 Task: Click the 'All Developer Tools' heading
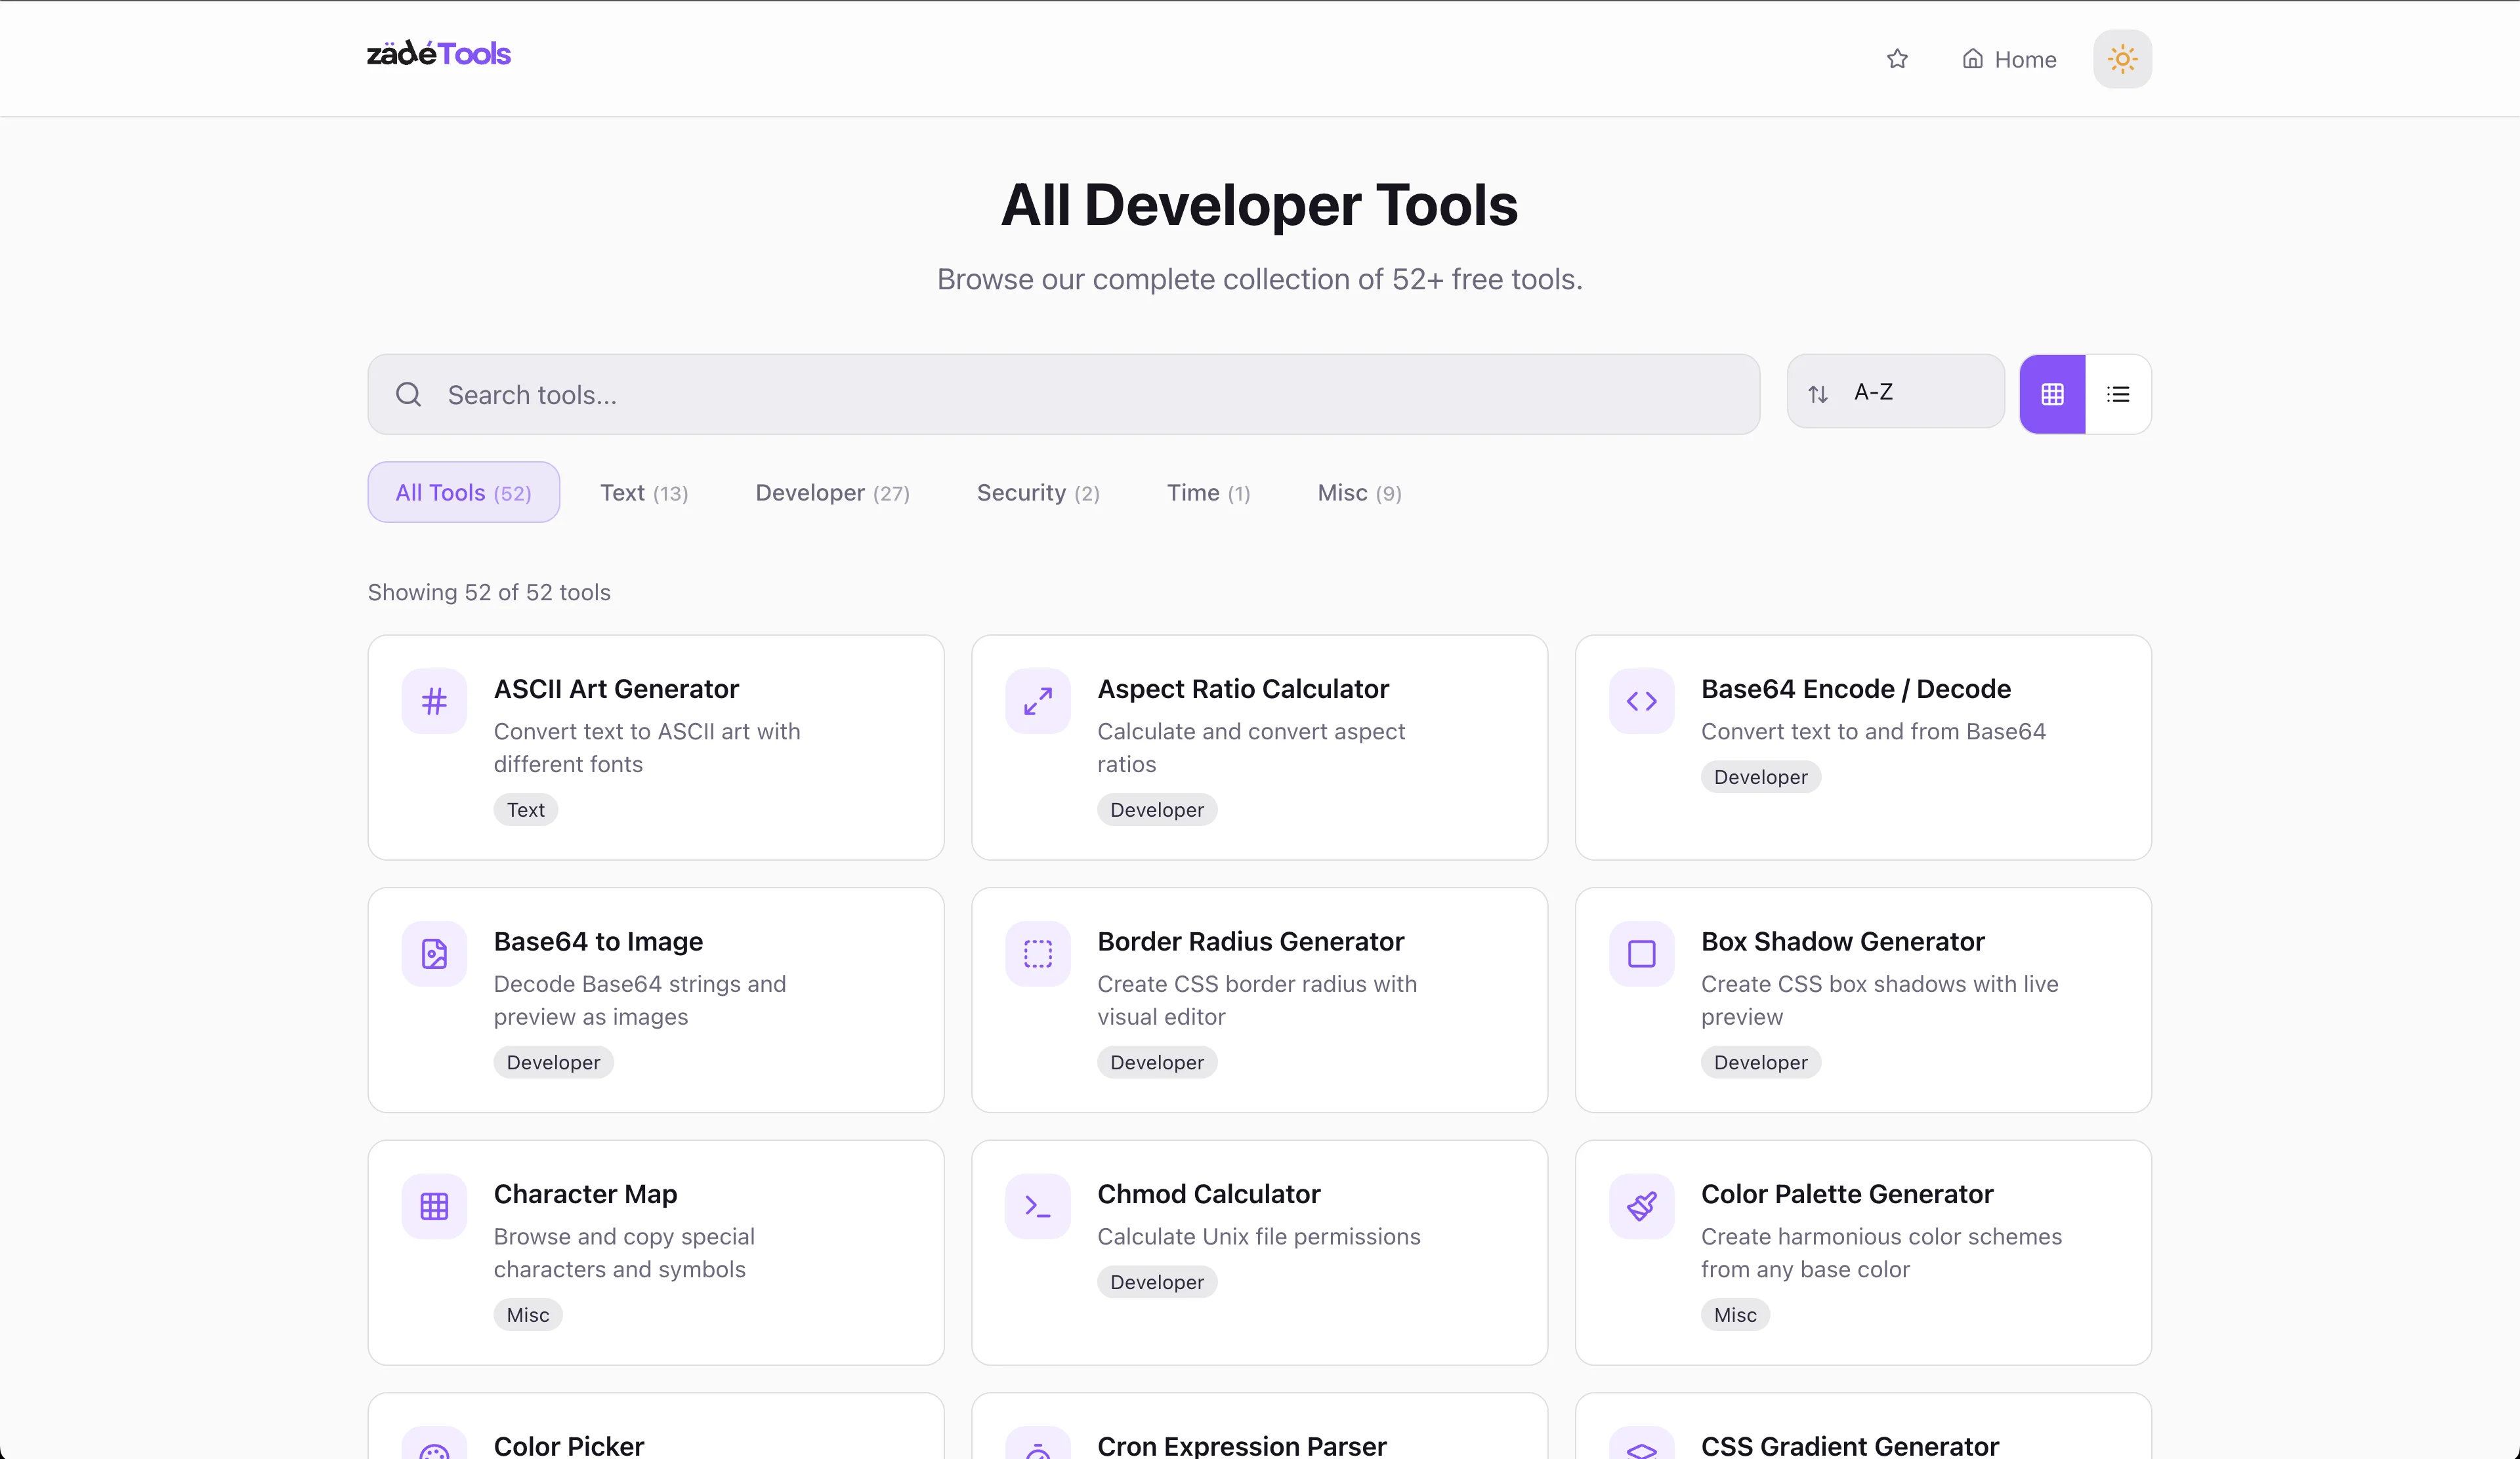(1260, 205)
